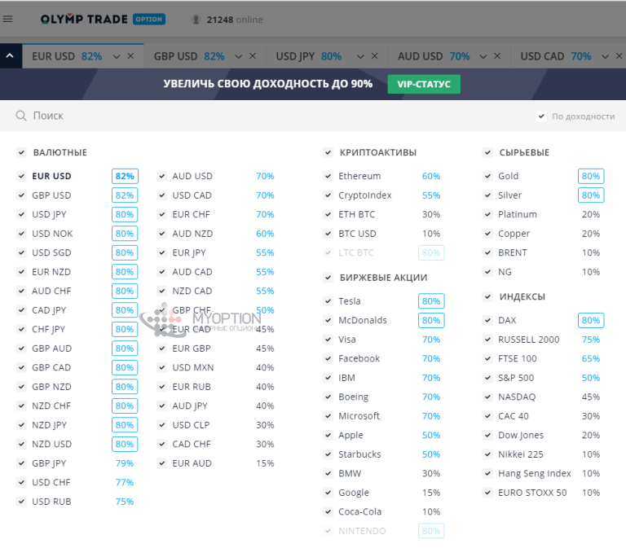The image size is (626, 557).
Task: Close the GBP USD tab
Action: point(253,56)
